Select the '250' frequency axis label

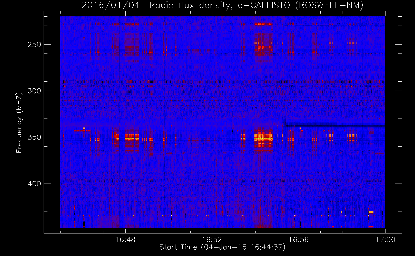[x=34, y=45]
